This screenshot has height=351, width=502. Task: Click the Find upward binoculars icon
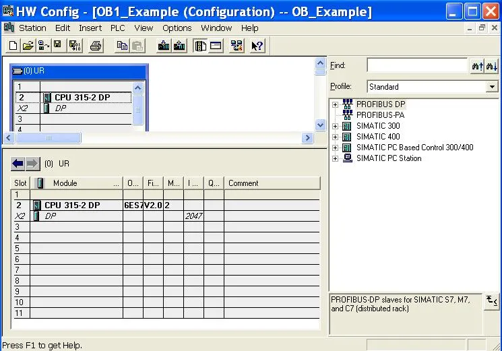click(x=477, y=66)
